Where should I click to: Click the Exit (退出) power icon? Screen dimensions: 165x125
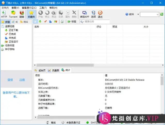click(x=100, y=14)
